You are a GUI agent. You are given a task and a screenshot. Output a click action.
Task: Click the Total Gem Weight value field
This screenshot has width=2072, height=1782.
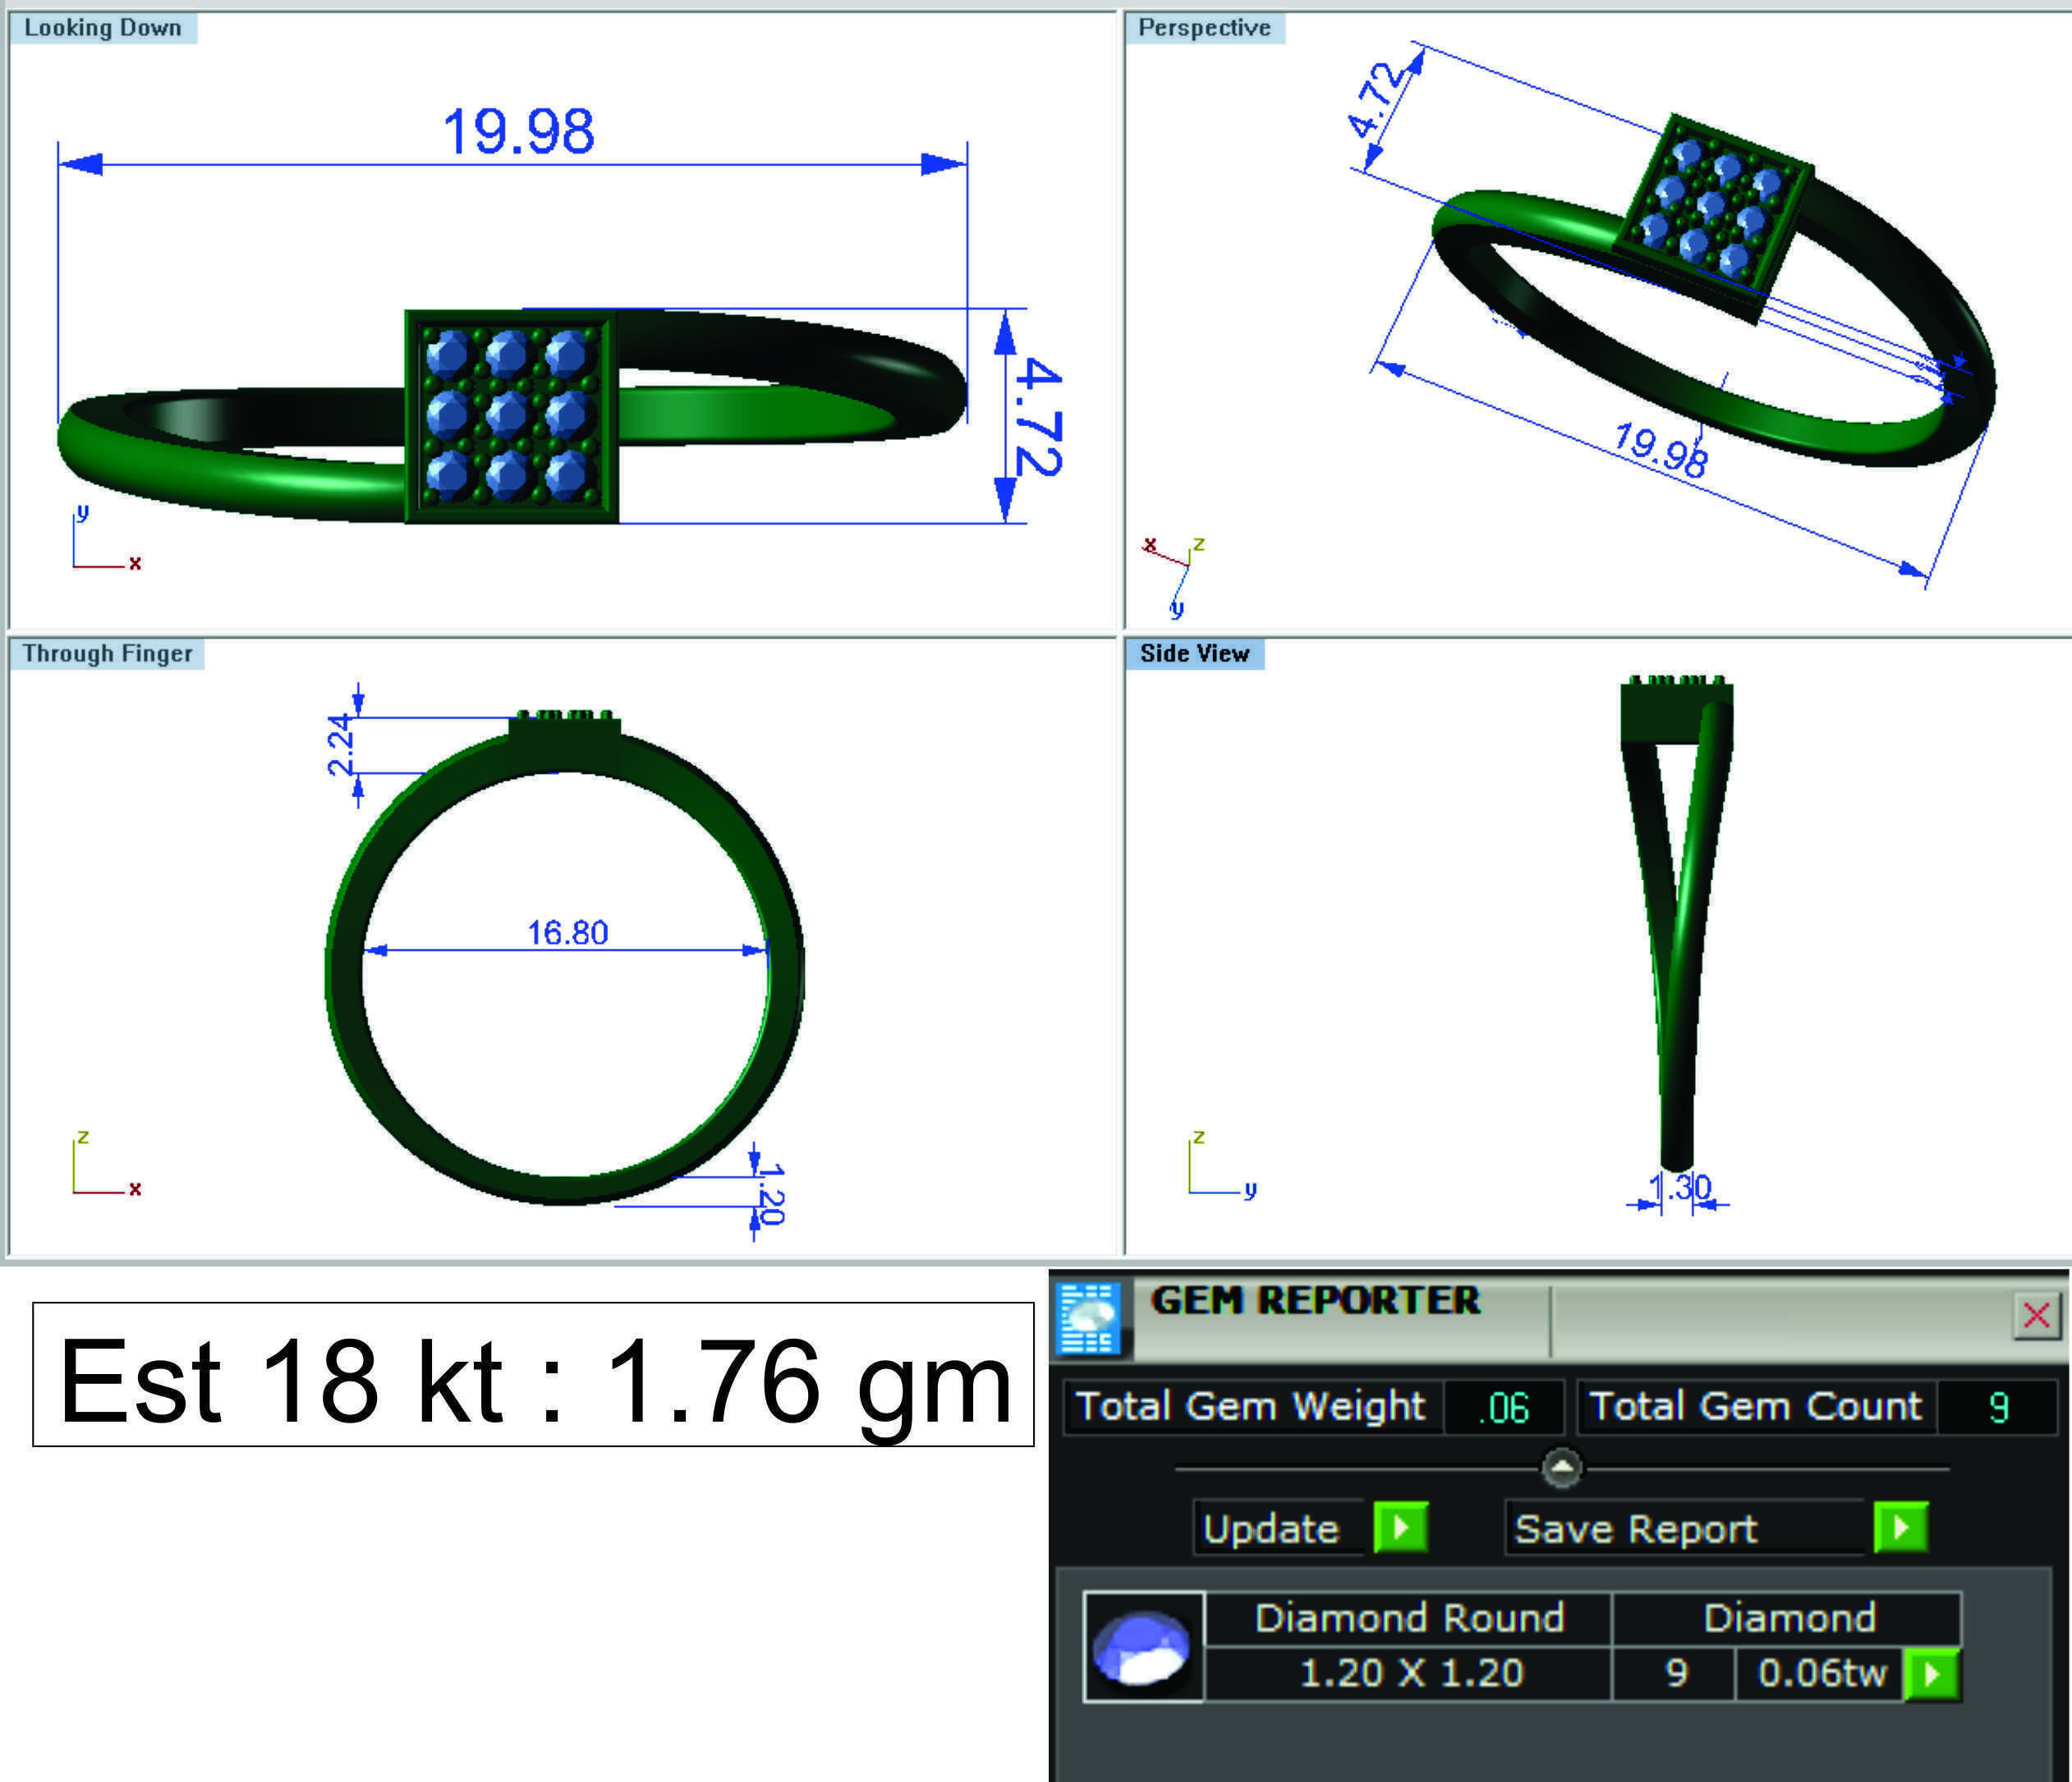point(1503,1407)
